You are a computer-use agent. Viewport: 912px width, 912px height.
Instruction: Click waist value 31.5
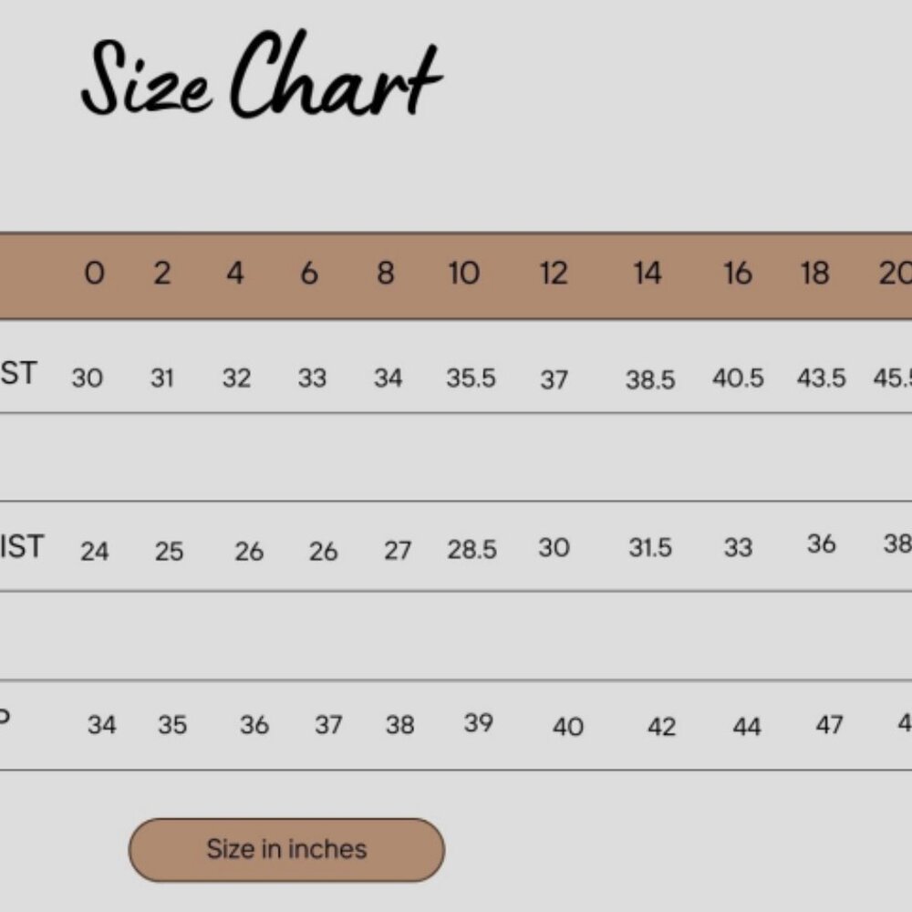click(x=650, y=548)
